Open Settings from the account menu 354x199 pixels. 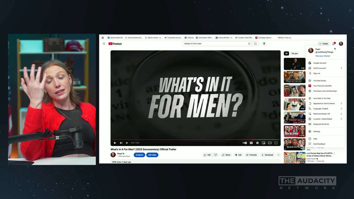(326, 131)
